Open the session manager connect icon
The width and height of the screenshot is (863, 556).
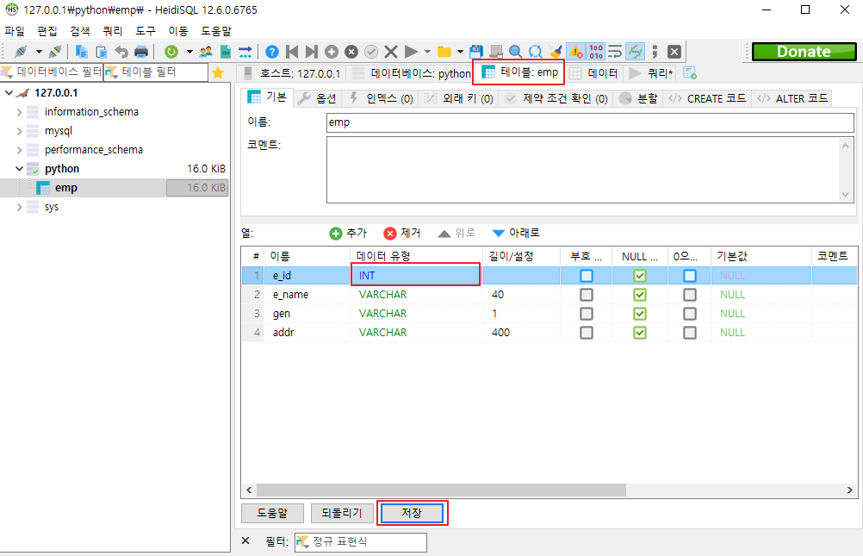[21, 52]
